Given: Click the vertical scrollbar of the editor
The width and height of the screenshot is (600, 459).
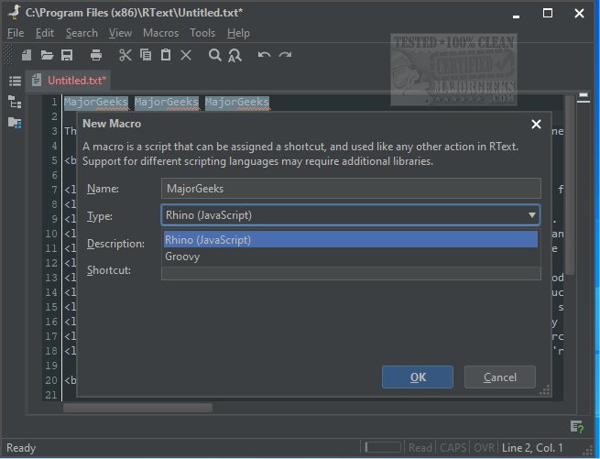Looking at the screenshot, I should [x=570, y=186].
